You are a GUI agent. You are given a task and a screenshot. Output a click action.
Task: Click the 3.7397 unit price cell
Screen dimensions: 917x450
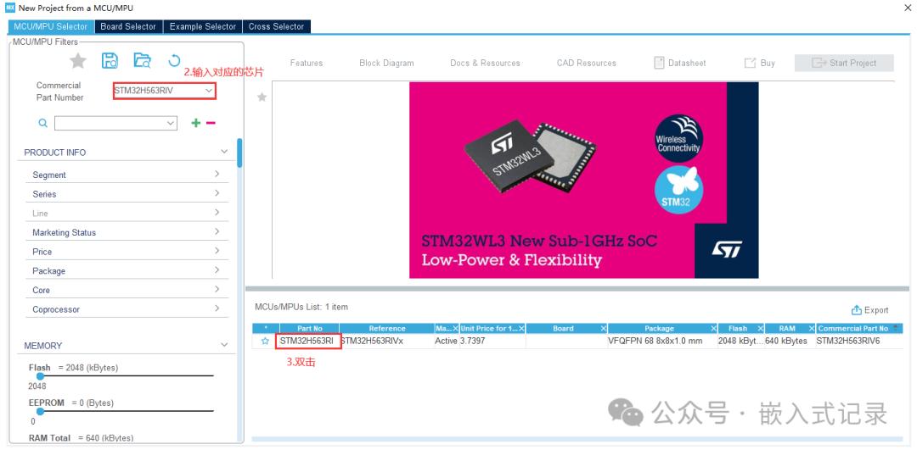coord(492,341)
